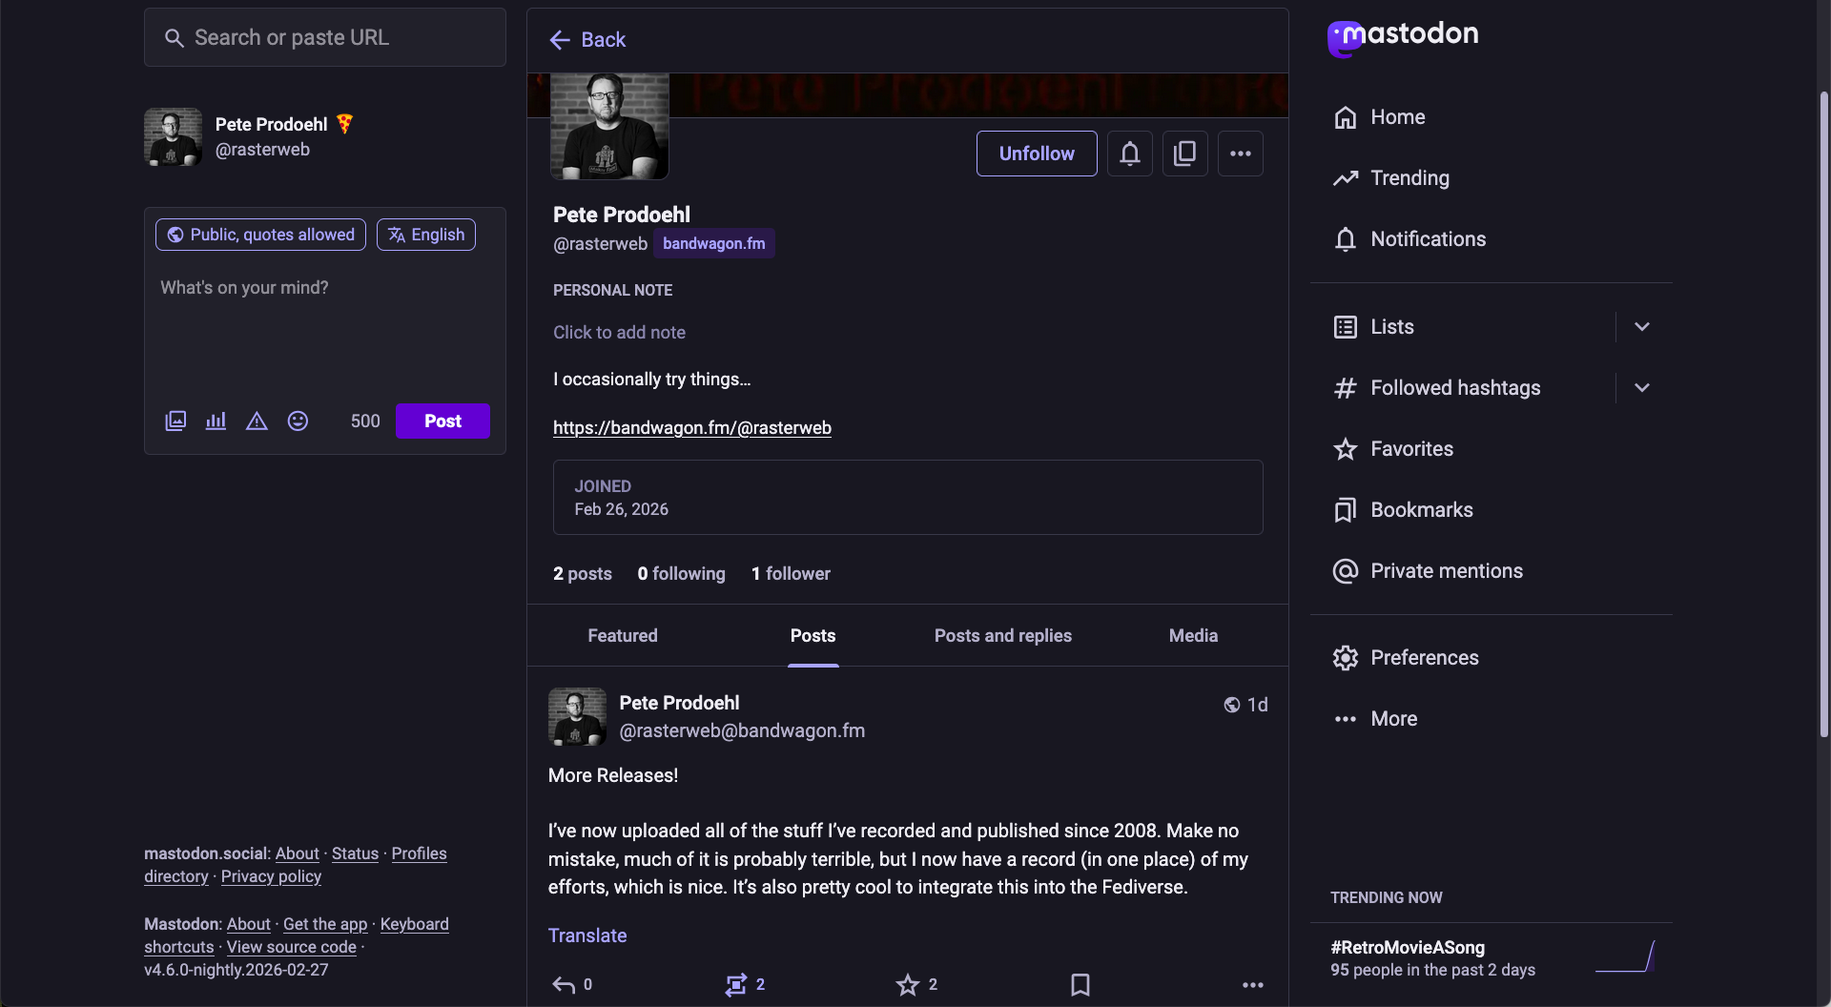Open the Public, quotes allowed privacy dropdown

(x=259, y=234)
